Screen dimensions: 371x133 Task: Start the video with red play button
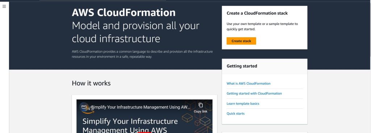(x=144, y=132)
